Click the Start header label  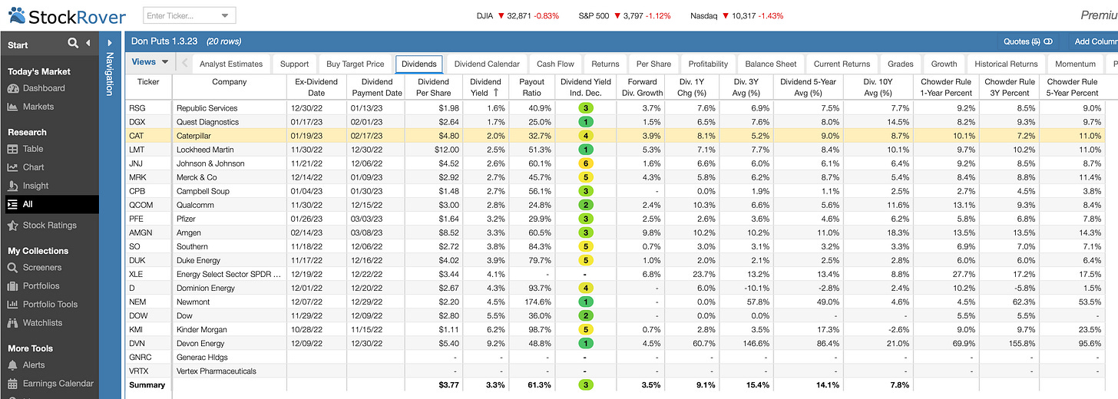18,45
